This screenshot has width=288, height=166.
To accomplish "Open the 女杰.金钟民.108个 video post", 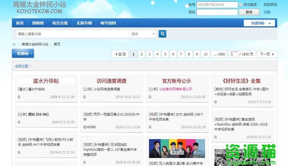I will point(176,117).
